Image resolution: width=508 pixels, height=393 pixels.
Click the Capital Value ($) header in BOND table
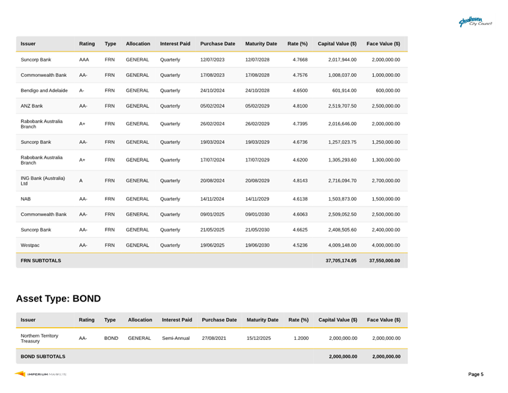(x=337, y=320)
